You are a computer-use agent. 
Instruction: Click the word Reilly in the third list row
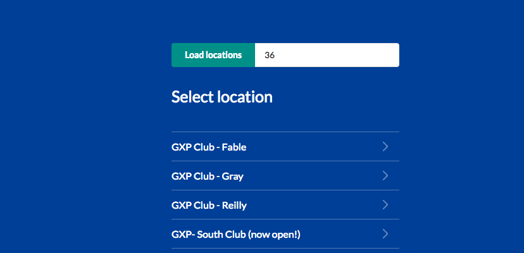(234, 206)
